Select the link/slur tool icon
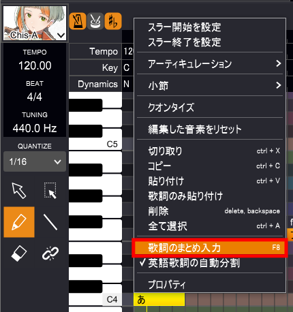The height and width of the screenshot is (312, 293). click(x=50, y=253)
